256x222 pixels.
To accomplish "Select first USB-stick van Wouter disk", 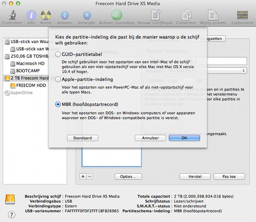I will click(27, 41).
